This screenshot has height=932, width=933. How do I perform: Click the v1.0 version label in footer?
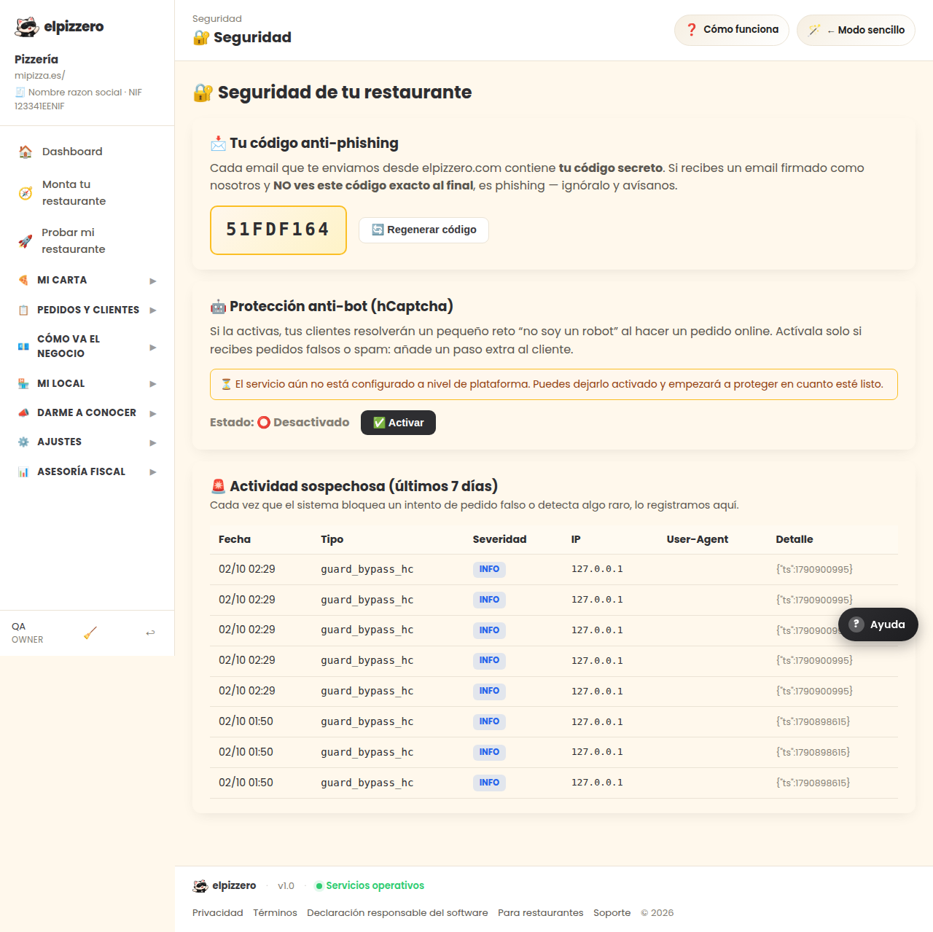click(x=286, y=886)
